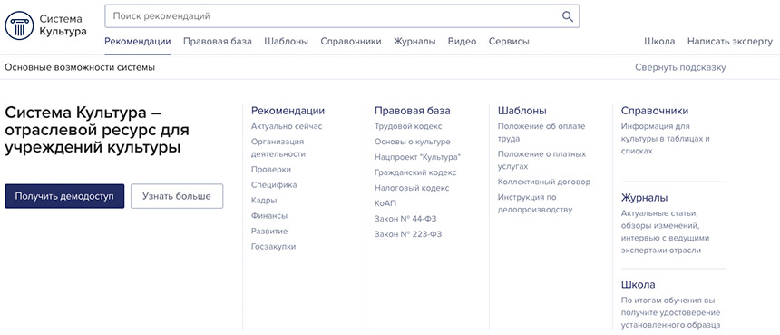Open the Трудовой кодекс link
The image size is (780, 335).
408,126
